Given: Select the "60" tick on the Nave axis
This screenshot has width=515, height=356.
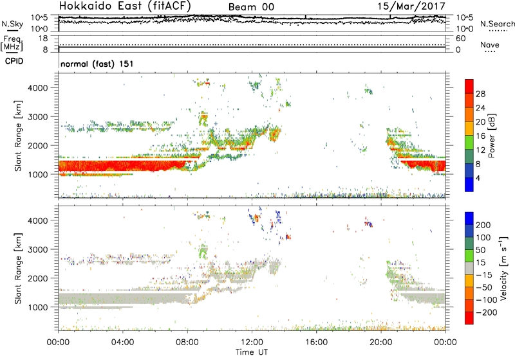Looking at the screenshot, I should (x=460, y=39).
